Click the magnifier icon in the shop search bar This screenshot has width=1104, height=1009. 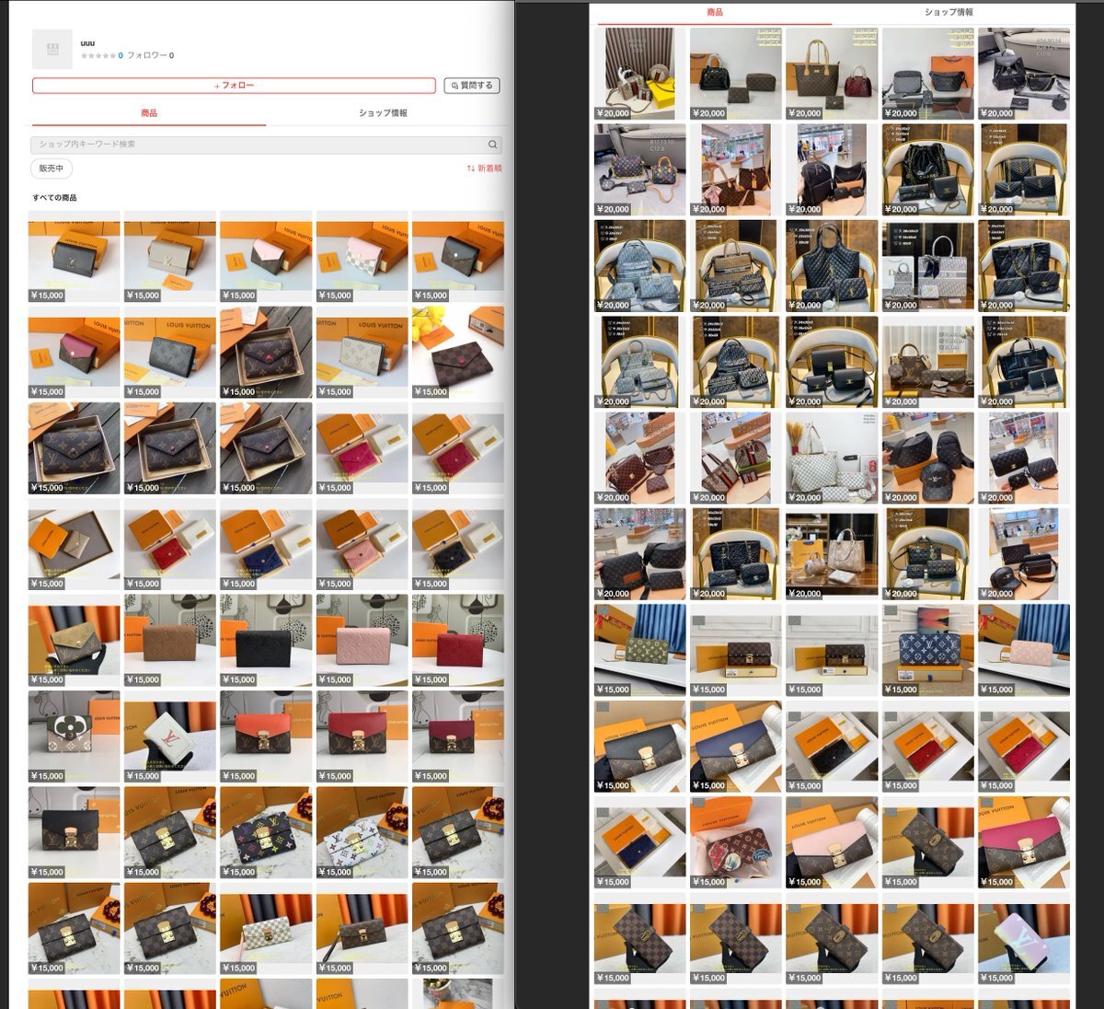pos(492,145)
